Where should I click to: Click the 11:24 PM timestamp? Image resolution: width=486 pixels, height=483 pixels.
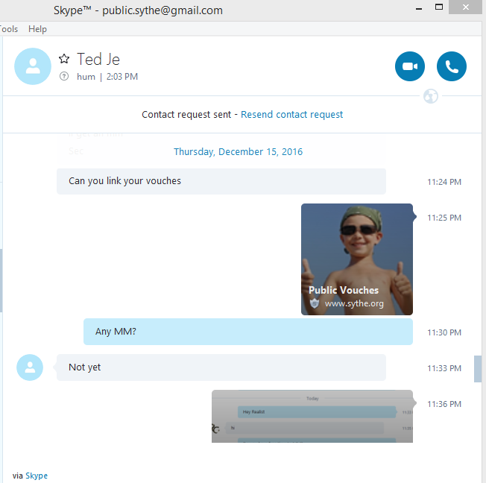click(x=444, y=182)
